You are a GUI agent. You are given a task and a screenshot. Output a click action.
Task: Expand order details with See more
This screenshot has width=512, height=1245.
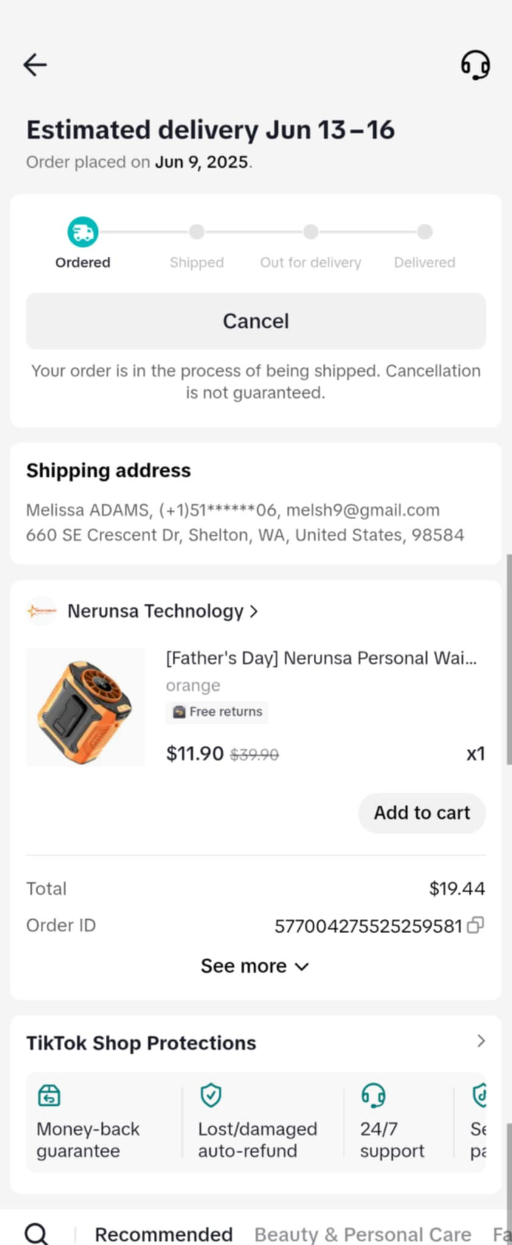pyautogui.click(x=255, y=966)
